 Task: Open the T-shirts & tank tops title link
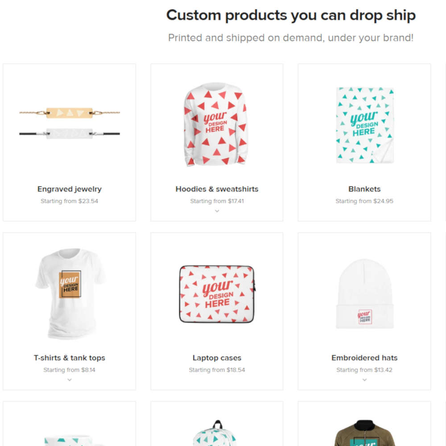pos(70,358)
